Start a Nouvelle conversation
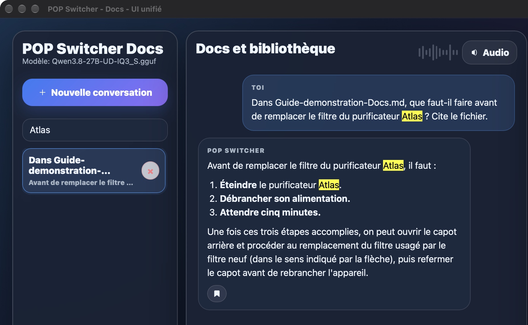The image size is (528, 325). 95,92
